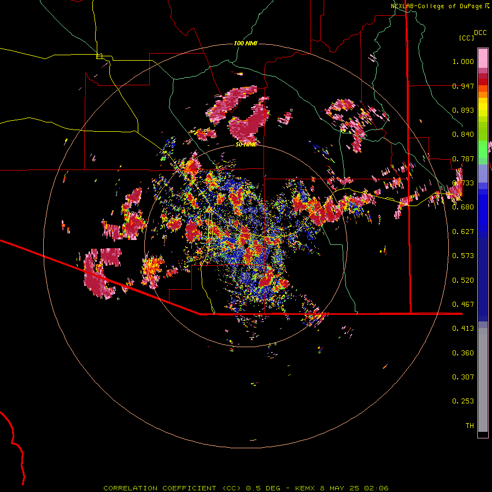Click the 0.680 scale value
The width and height of the screenshot is (492, 492).
[x=463, y=207]
